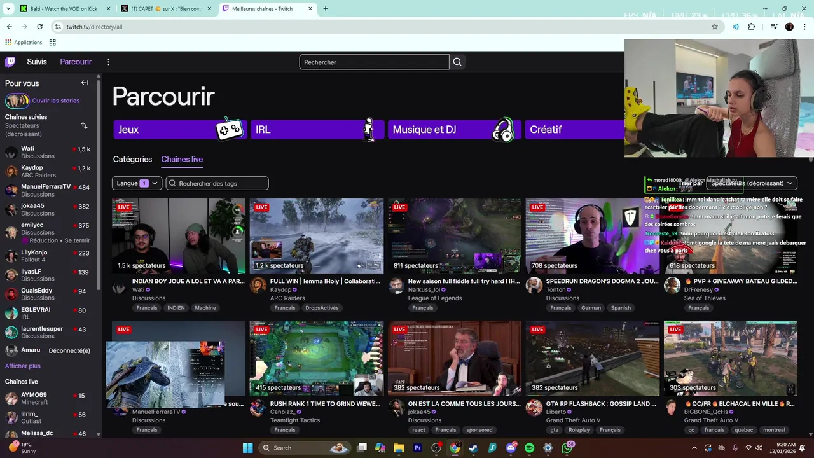Reload the page in Chrome

click(39, 27)
